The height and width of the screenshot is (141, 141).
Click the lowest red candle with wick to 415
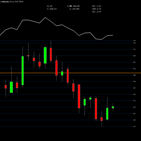pos(102,119)
